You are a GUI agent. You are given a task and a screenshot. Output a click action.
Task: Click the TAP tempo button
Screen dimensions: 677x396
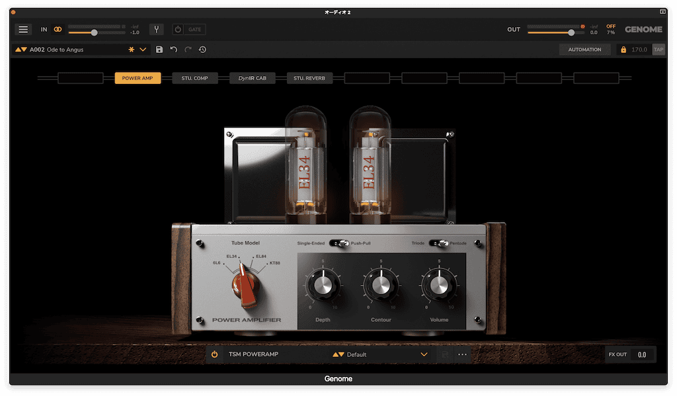click(658, 50)
